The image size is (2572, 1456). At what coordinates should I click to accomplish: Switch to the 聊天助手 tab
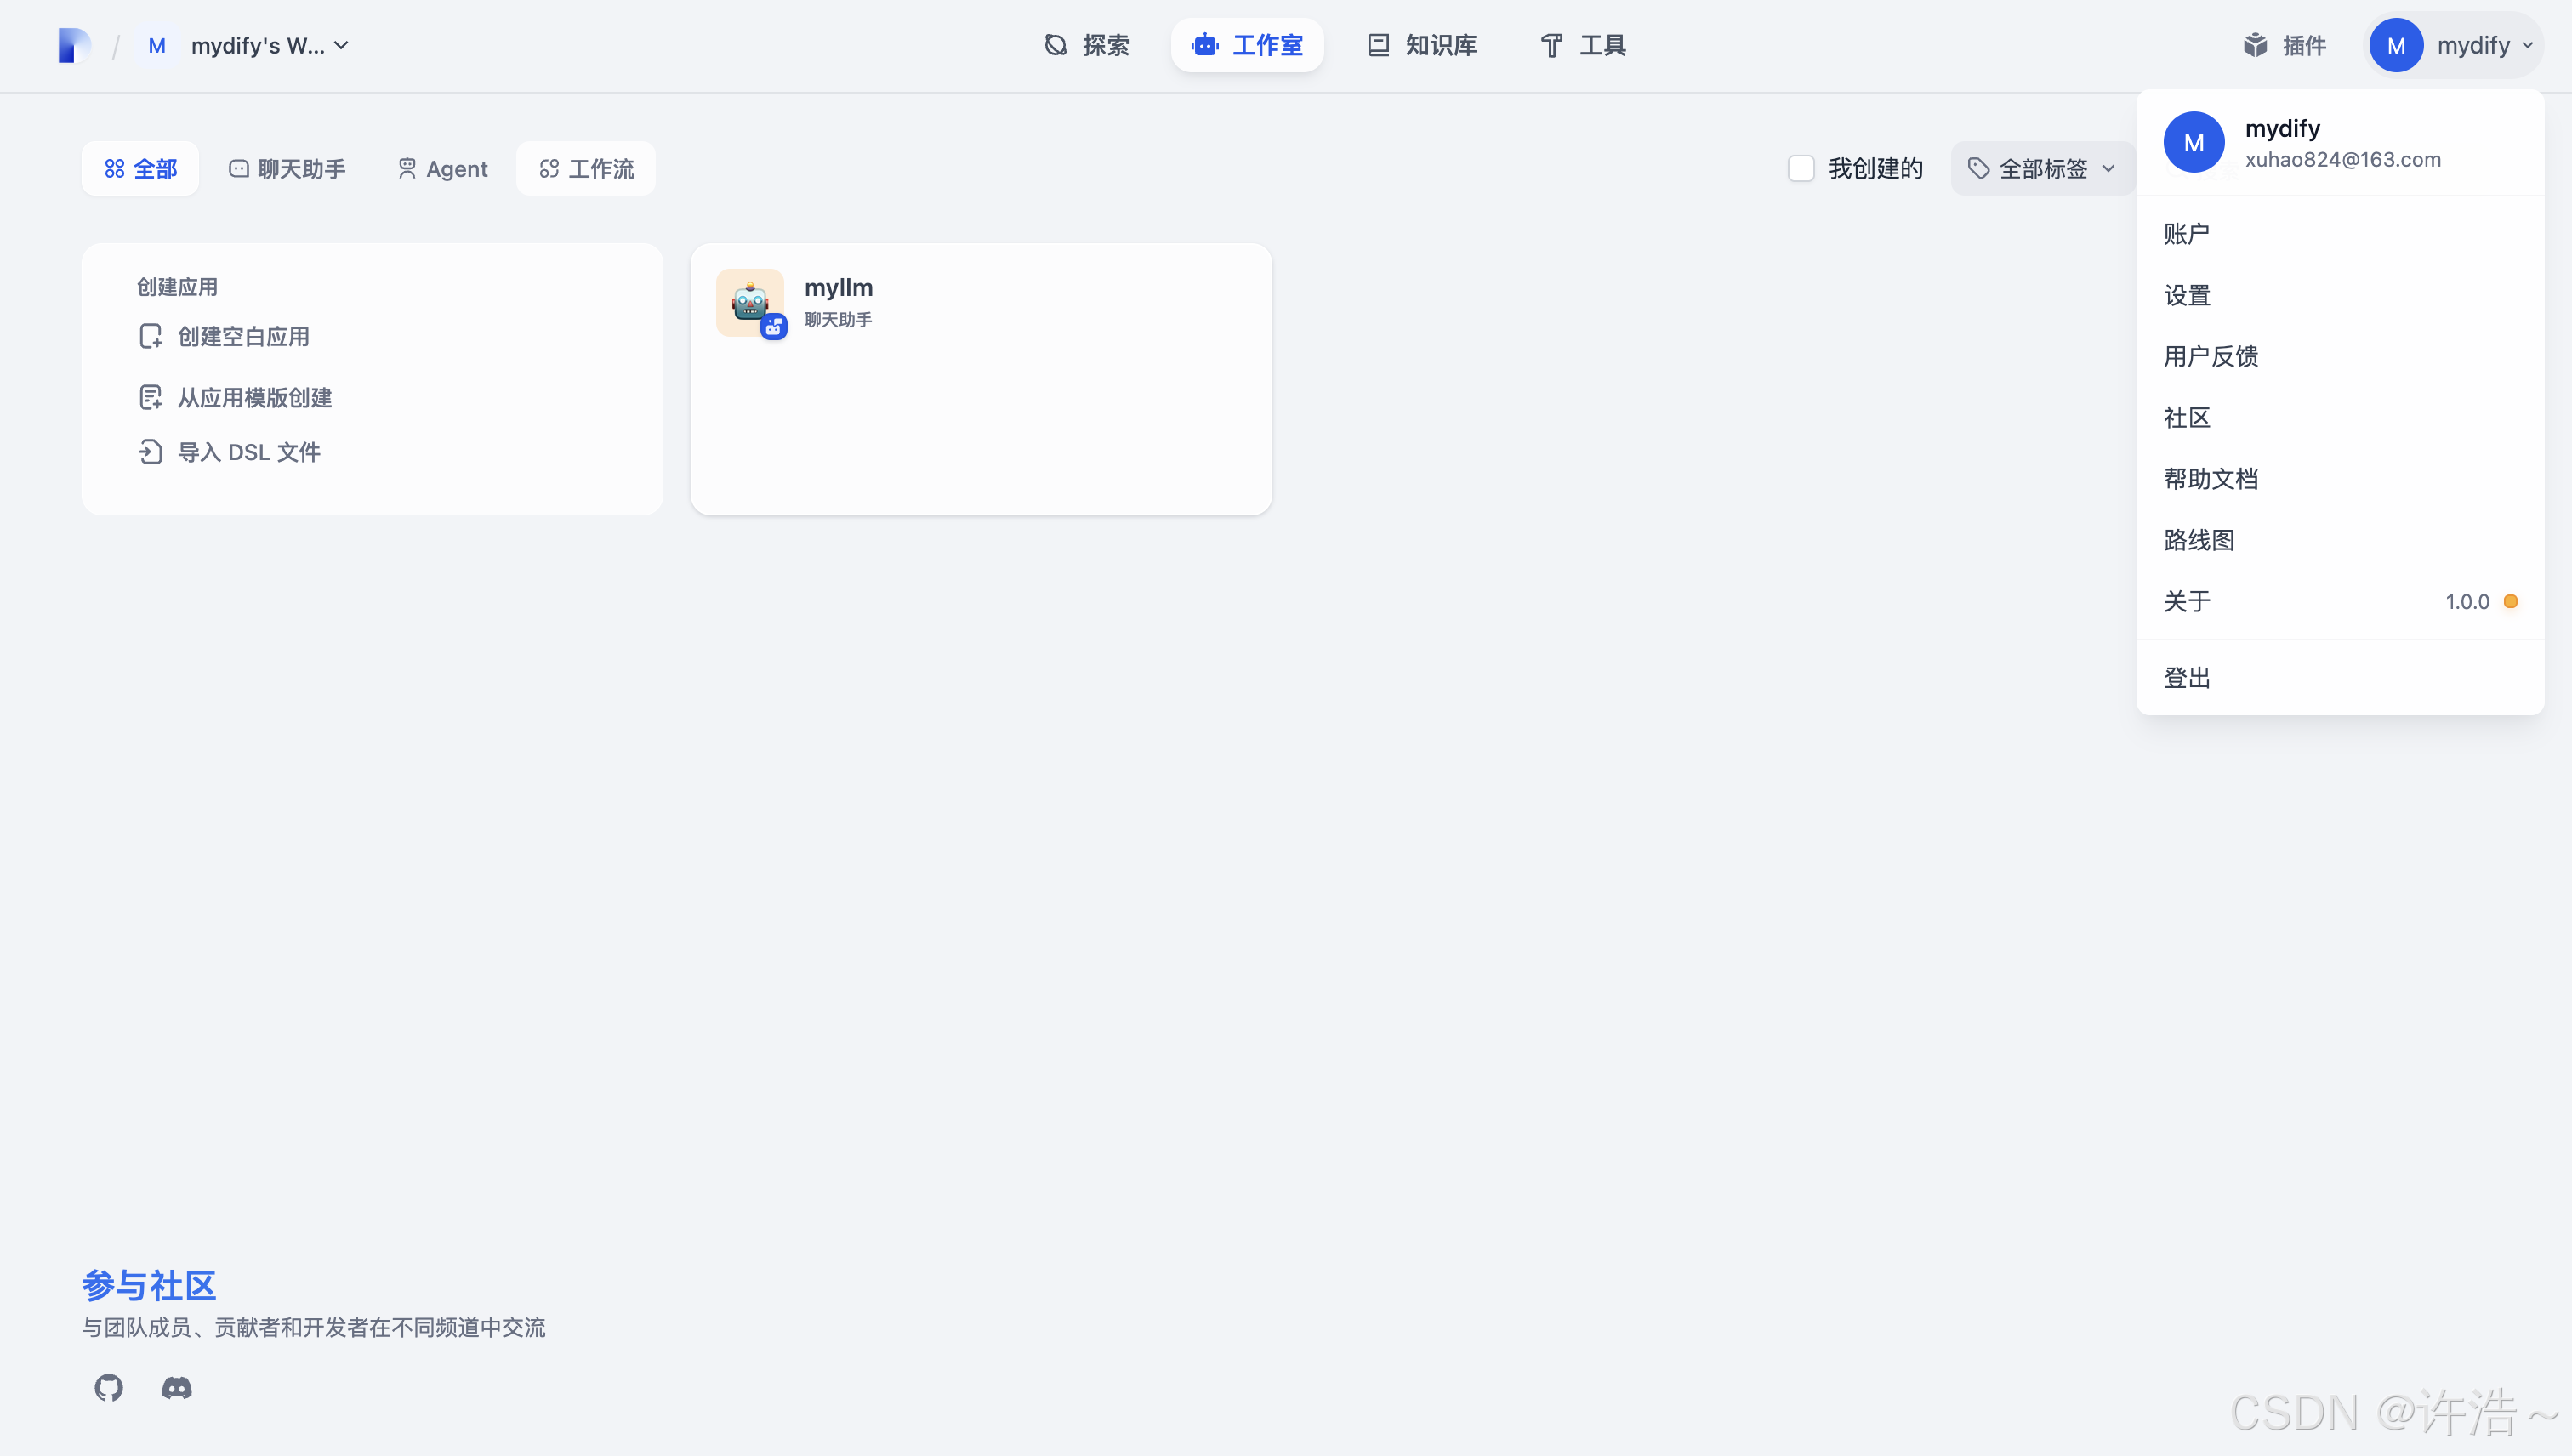288,169
